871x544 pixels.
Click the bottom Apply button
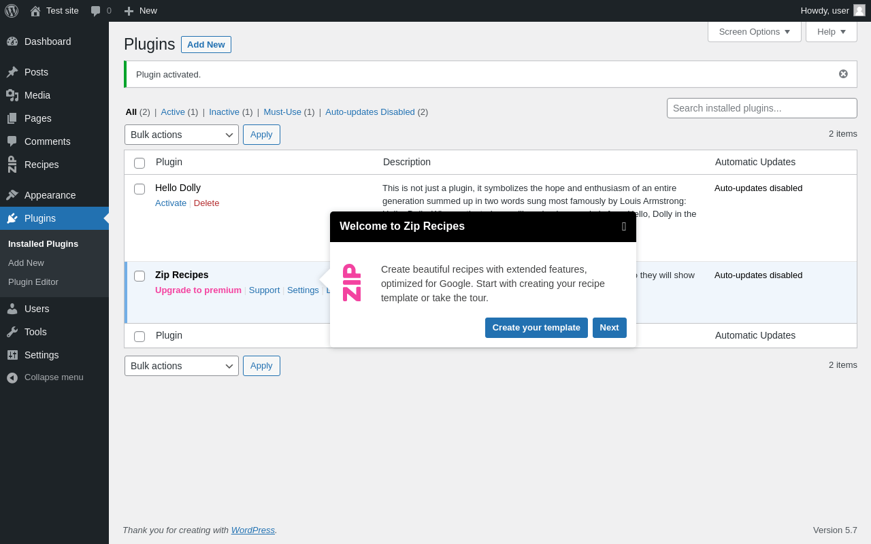point(261,366)
